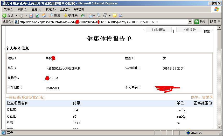
Task: Open the 编辑(E) menu
Action: click(22, 9)
